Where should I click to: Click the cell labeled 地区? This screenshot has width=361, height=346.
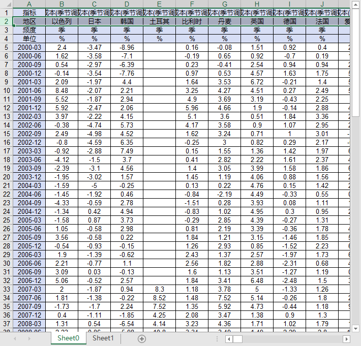pyautogui.click(x=29, y=21)
